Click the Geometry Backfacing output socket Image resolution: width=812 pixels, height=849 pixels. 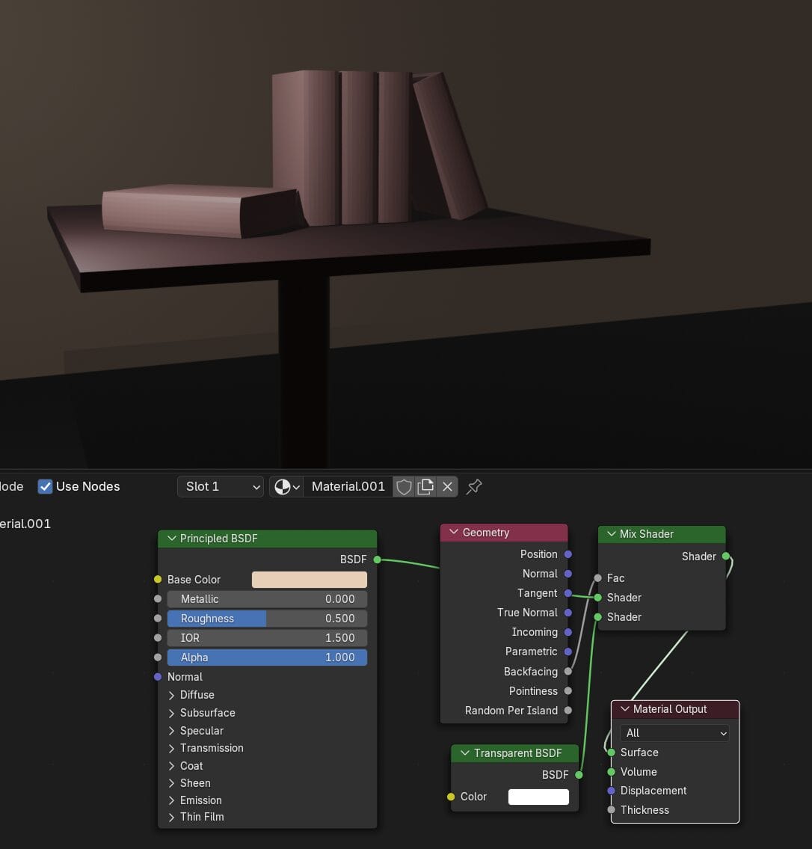(x=568, y=672)
